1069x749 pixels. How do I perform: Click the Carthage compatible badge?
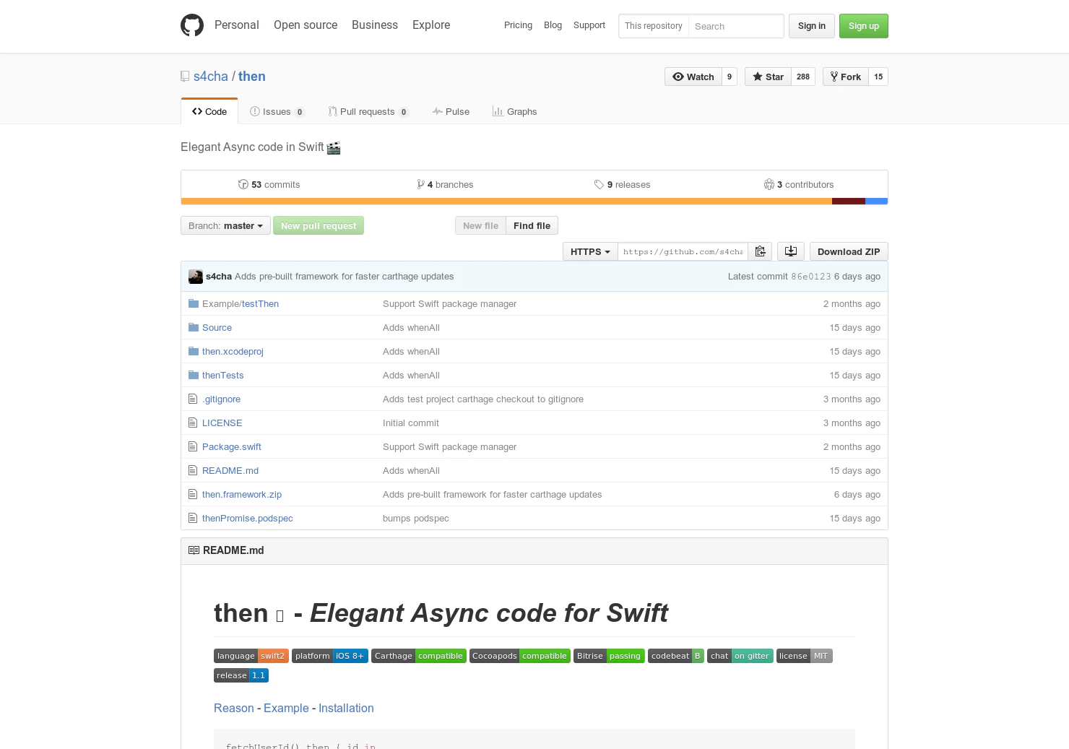(x=419, y=656)
